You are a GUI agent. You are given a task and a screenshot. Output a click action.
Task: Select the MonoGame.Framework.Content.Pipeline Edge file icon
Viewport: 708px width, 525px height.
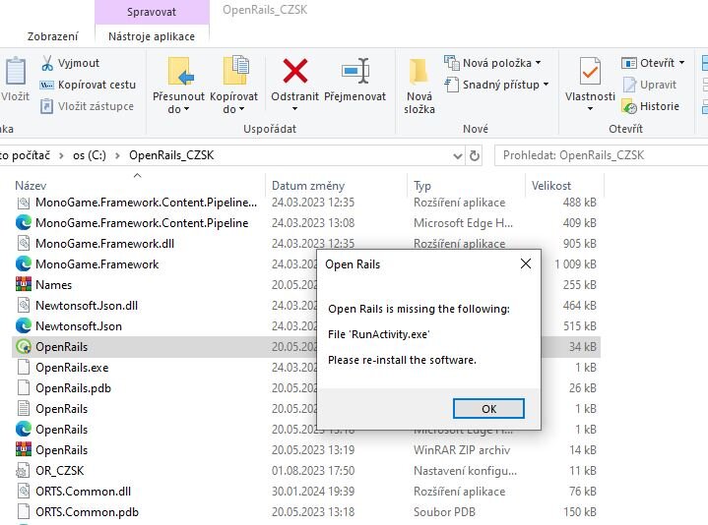[x=24, y=223]
